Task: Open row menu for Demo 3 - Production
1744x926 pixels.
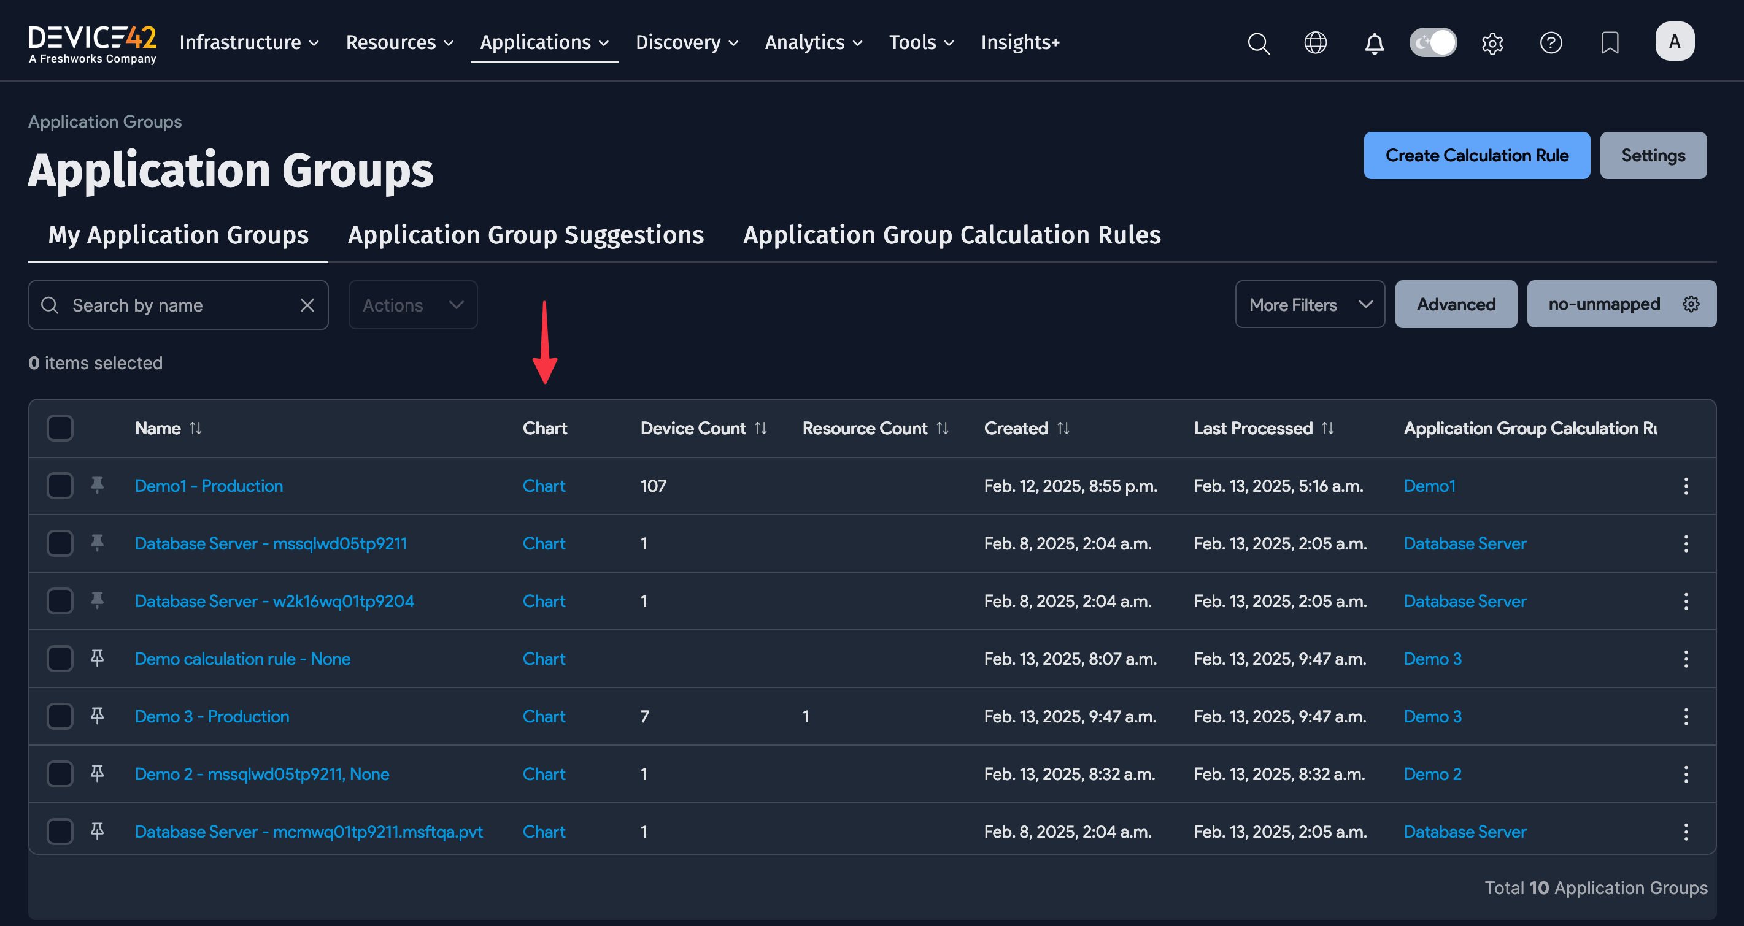Action: (1686, 716)
